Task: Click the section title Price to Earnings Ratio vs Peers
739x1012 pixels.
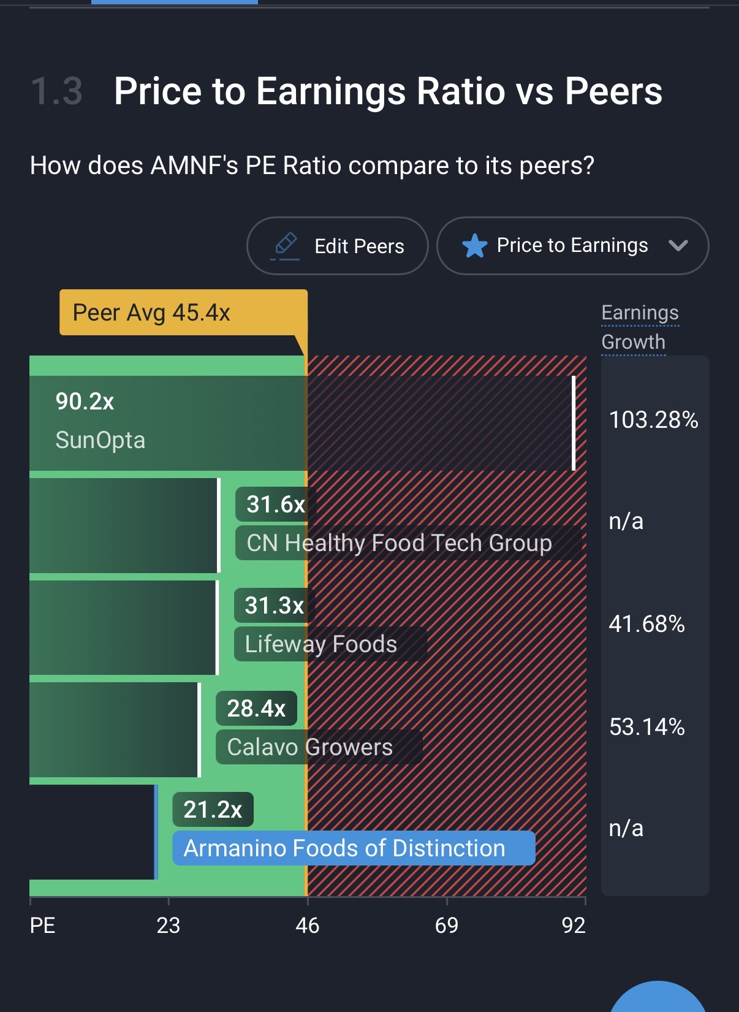Action: click(x=388, y=91)
